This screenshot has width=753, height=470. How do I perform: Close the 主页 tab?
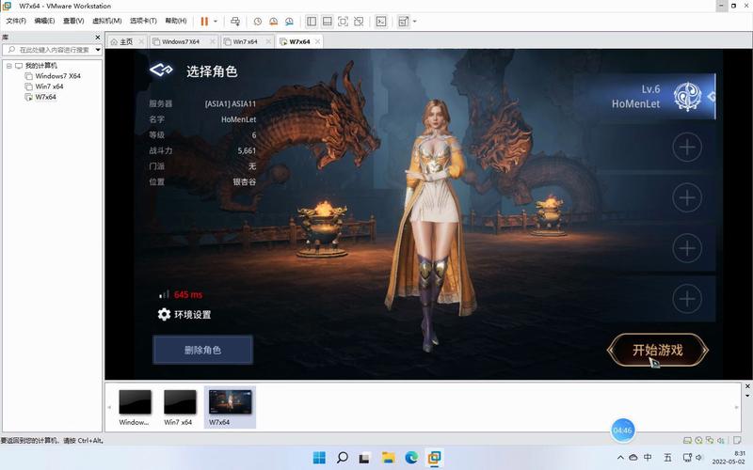(140, 41)
